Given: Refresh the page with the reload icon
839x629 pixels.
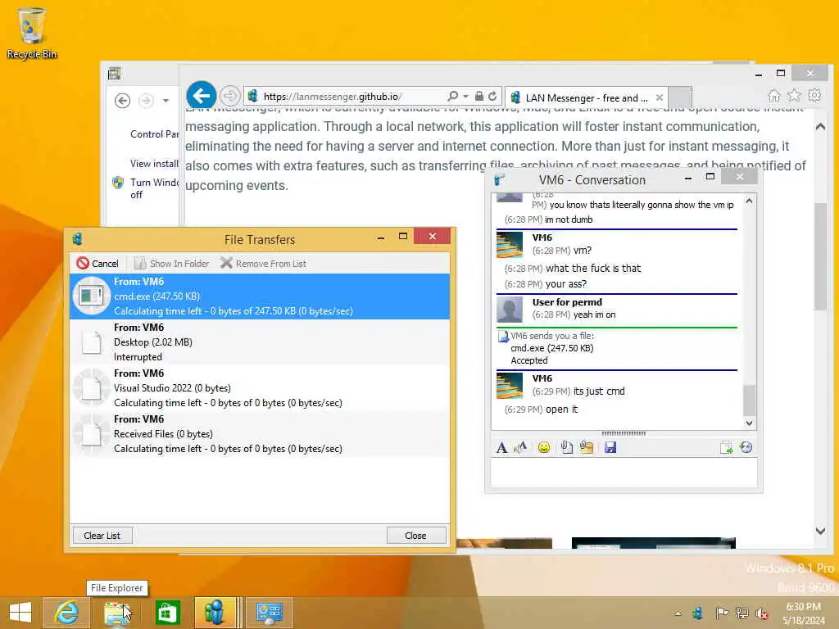Looking at the screenshot, I should point(492,97).
